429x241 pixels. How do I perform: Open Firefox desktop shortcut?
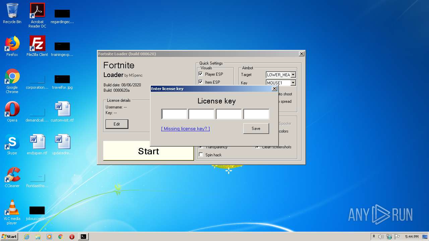12,46
